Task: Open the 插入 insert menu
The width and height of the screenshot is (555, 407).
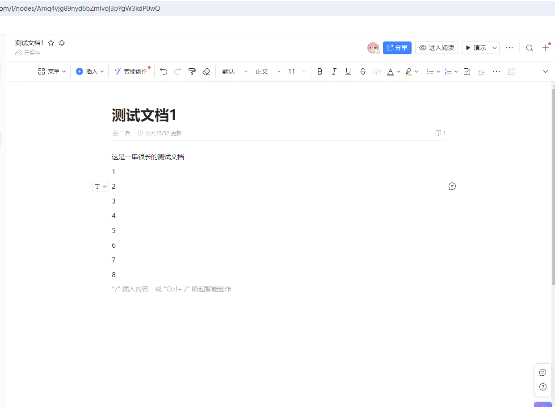Action: coord(90,71)
